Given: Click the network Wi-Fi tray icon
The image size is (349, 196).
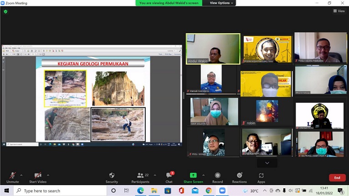Looking at the screenshot, I should (x=311, y=191).
